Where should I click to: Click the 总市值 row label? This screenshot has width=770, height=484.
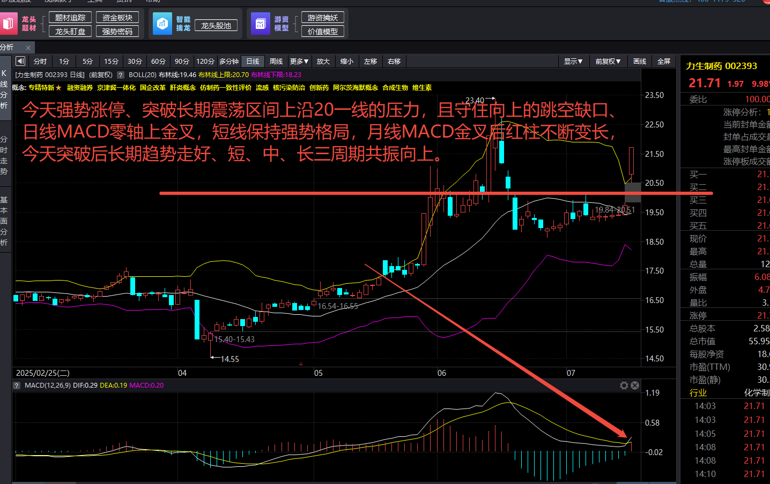[x=702, y=341]
